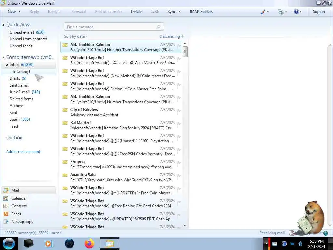Open the Sent Items folder
The width and height of the screenshot is (333, 250).
tap(19, 85)
